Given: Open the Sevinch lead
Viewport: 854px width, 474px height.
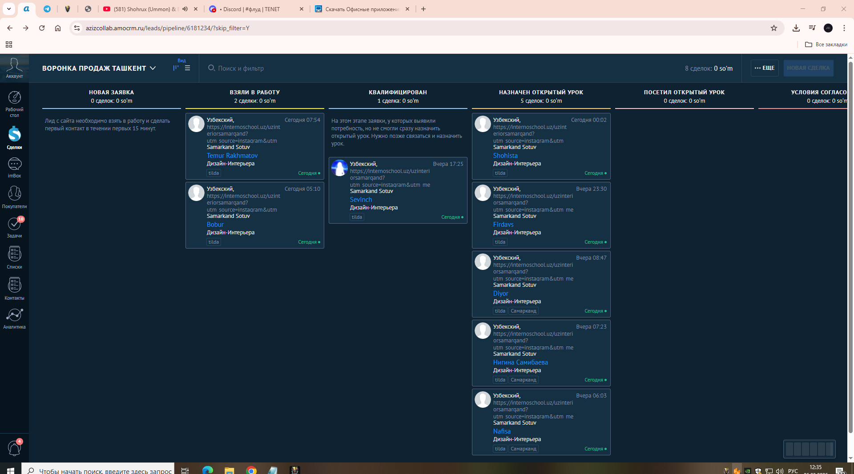Looking at the screenshot, I should (361, 200).
